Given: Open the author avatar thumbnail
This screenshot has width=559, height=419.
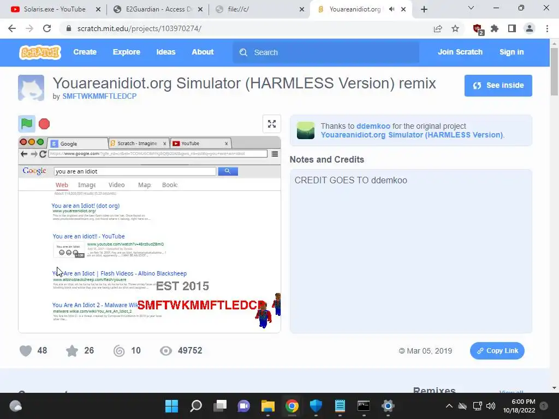Looking at the screenshot, I should (31, 88).
